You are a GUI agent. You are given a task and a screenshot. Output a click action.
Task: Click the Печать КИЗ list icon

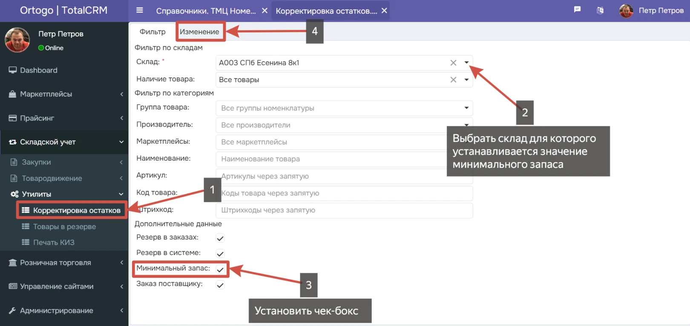click(26, 242)
